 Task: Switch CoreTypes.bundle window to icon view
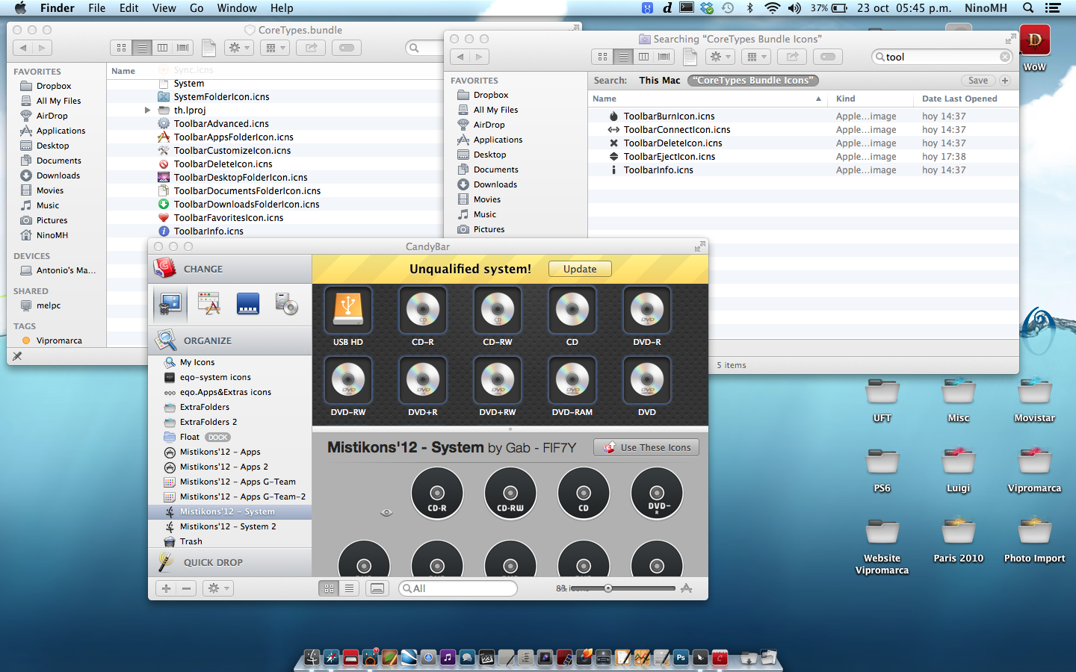[x=121, y=48]
